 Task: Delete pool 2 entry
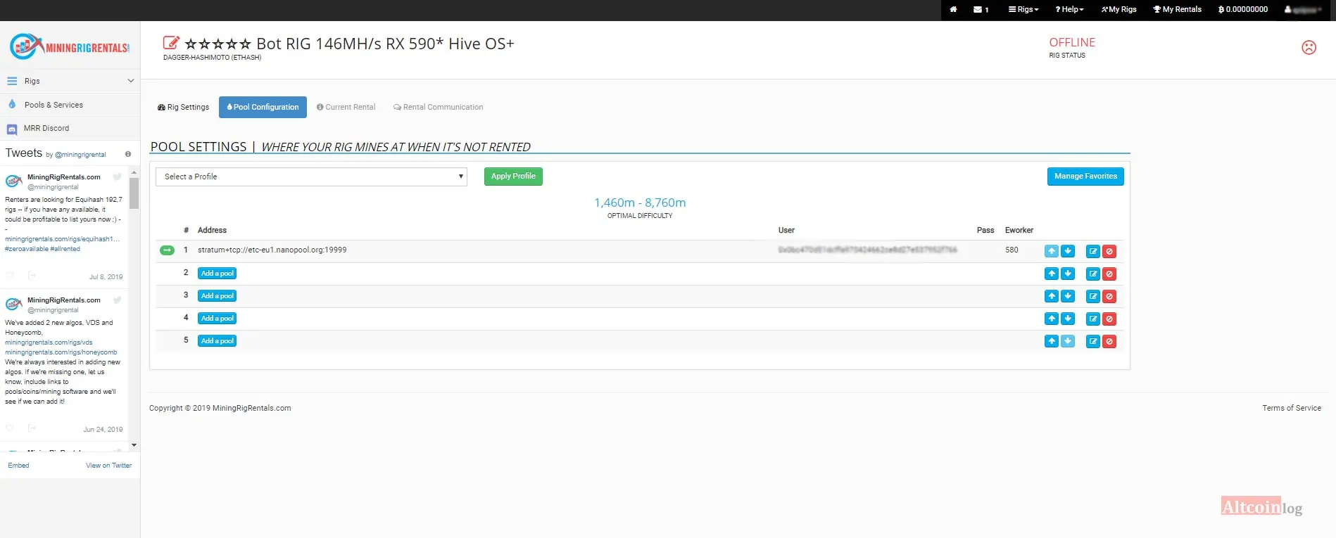(x=1109, y=274)
